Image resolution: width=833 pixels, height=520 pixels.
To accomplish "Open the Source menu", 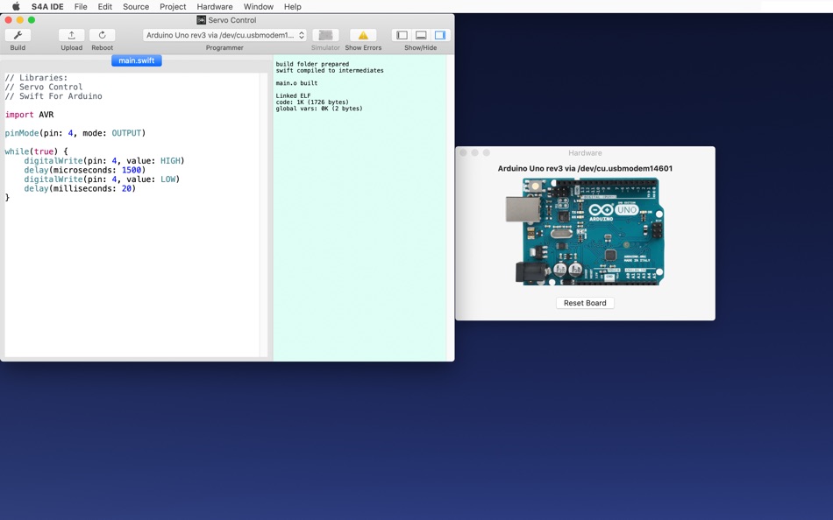I will click(x=136, y=6).
